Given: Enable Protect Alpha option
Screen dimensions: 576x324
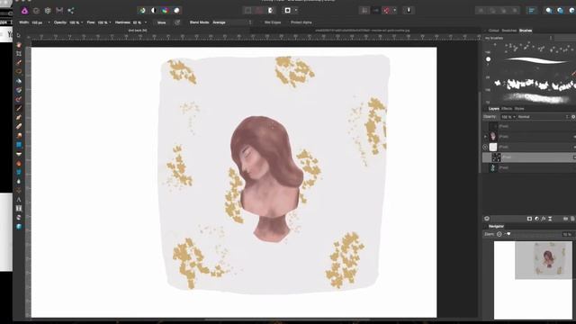Looking at the screenshot, I should [301, 22].
